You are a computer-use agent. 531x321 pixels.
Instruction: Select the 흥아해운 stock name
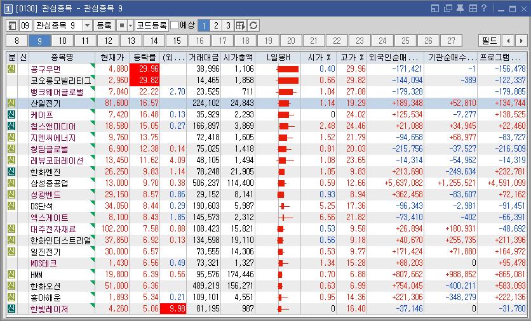(46, 298)
